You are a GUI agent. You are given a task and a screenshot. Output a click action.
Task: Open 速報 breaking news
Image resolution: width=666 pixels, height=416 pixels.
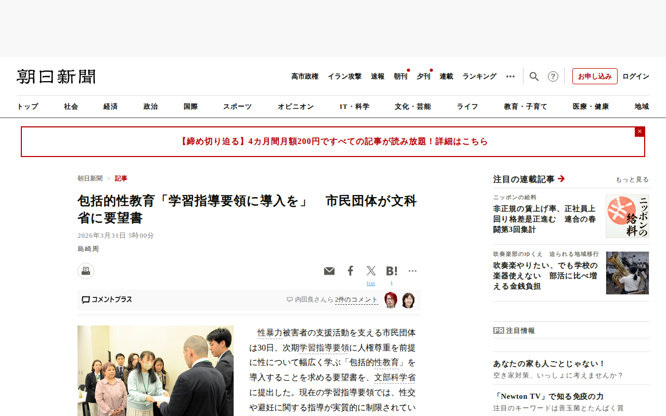(x=378, y=76)
